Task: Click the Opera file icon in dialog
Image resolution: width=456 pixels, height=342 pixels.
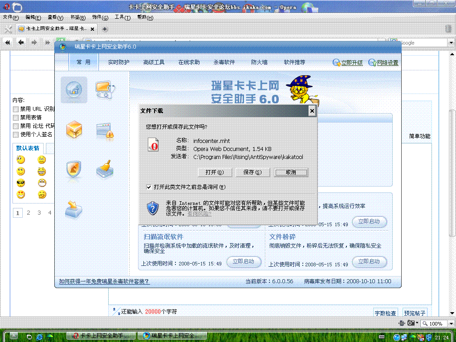Action: point(153,145)
